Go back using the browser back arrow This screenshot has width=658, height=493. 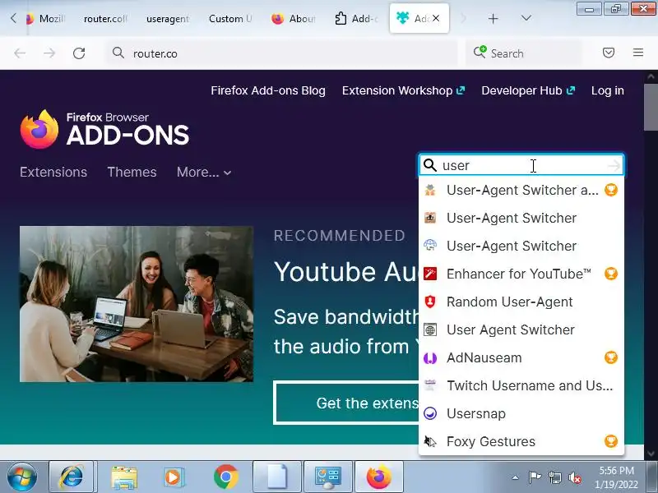click(20, 53)
